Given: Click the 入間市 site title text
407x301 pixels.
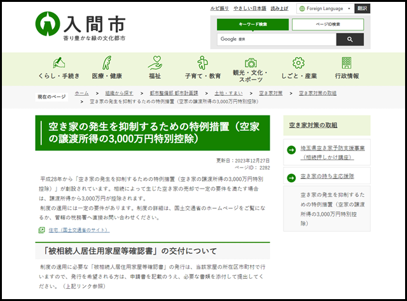Looking at the screenshot, I should [95, 24].
